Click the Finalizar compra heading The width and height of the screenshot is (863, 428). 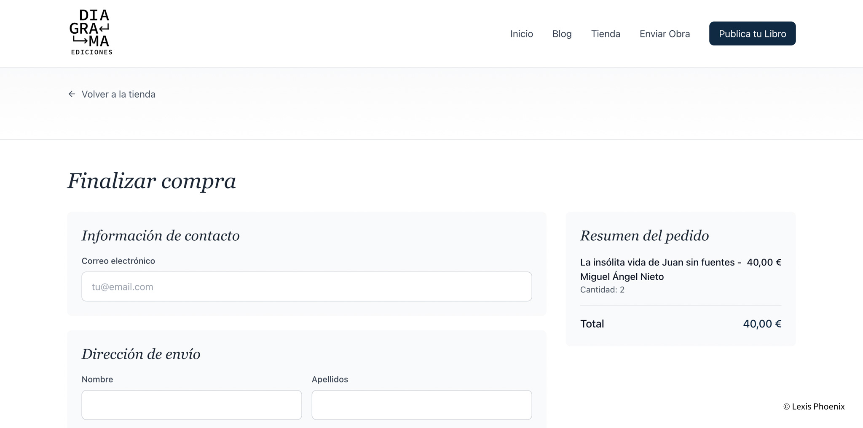point(151,181)
